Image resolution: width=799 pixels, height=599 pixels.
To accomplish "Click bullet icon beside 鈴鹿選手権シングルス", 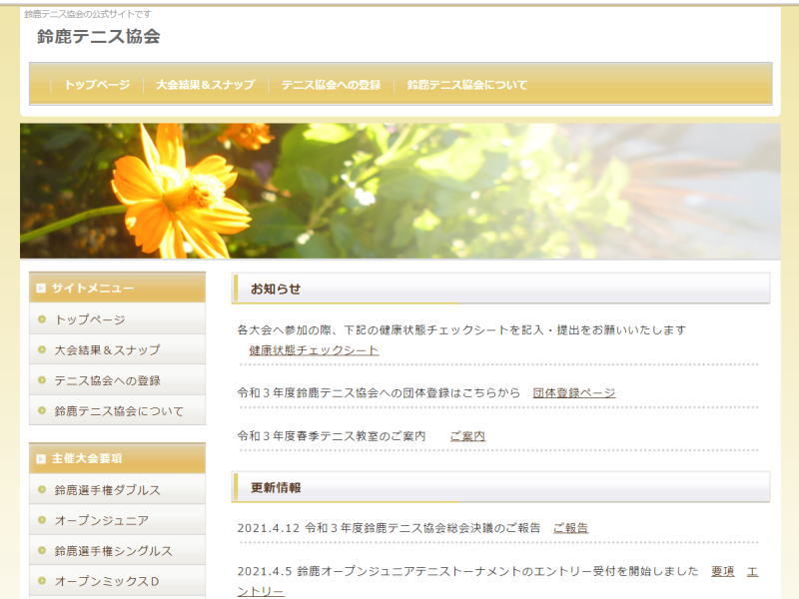I will click(42, 550).
